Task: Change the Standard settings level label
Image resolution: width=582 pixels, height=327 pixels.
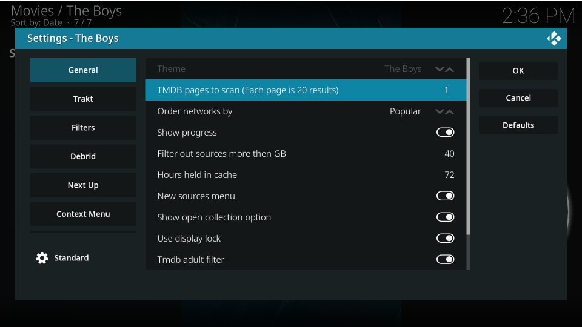Action: tap(72, 258)
